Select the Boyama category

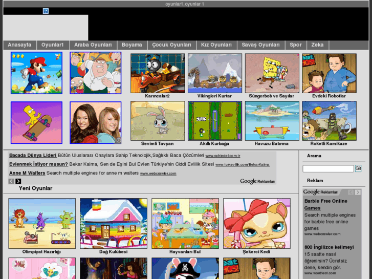132,45
